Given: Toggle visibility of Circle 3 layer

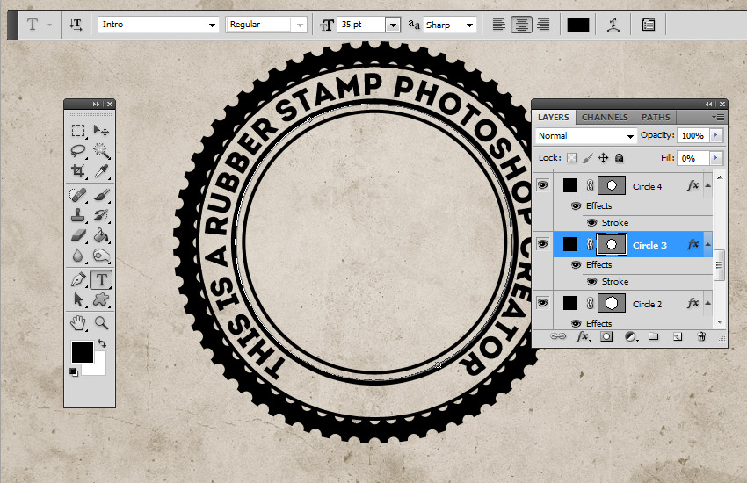Looking at the screenshot, I should tap(543, 245).
